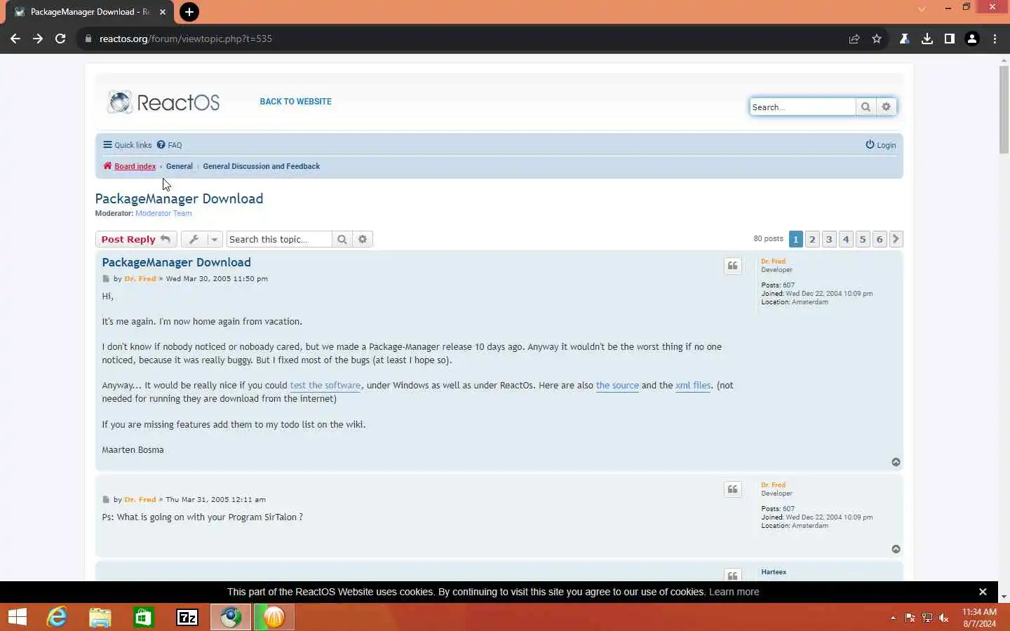Image resolution: width=1010 pixels, height=631 pixels.
Task: Open a new browser tab
Action: [x=189, y=12]
